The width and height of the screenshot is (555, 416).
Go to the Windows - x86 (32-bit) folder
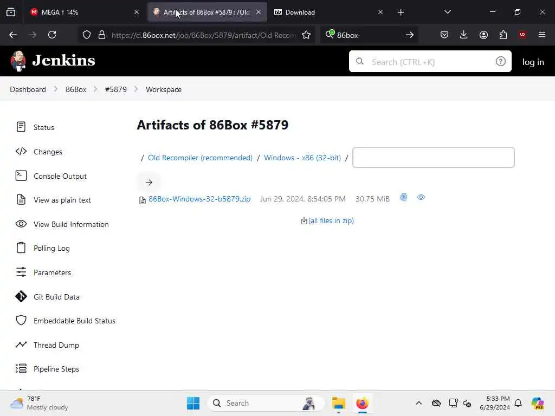[x=302, y=158]
